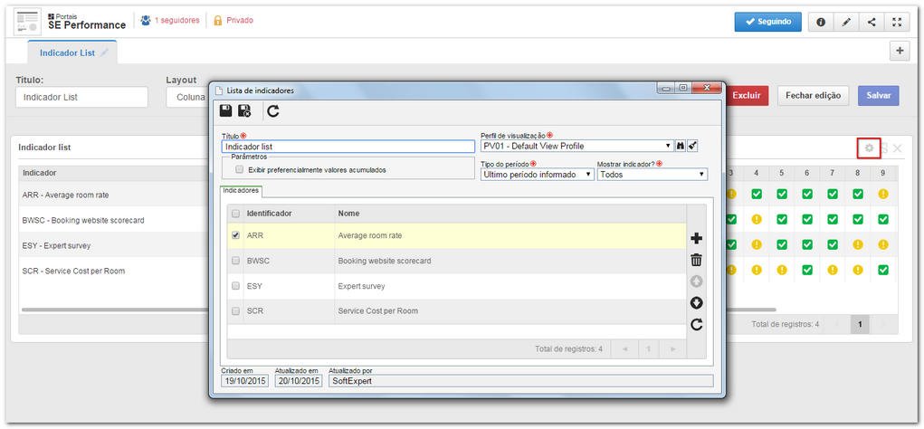The width and height of the screenshot is (924, 429).
Task: Move indicator up with the up arrow
Action: 696,281
